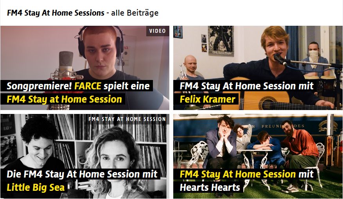This screenshot has height=199, width=343.
Task: Click the 'FM4 STAY AT HOME SESSION' badge
Action: click(127, 119)
